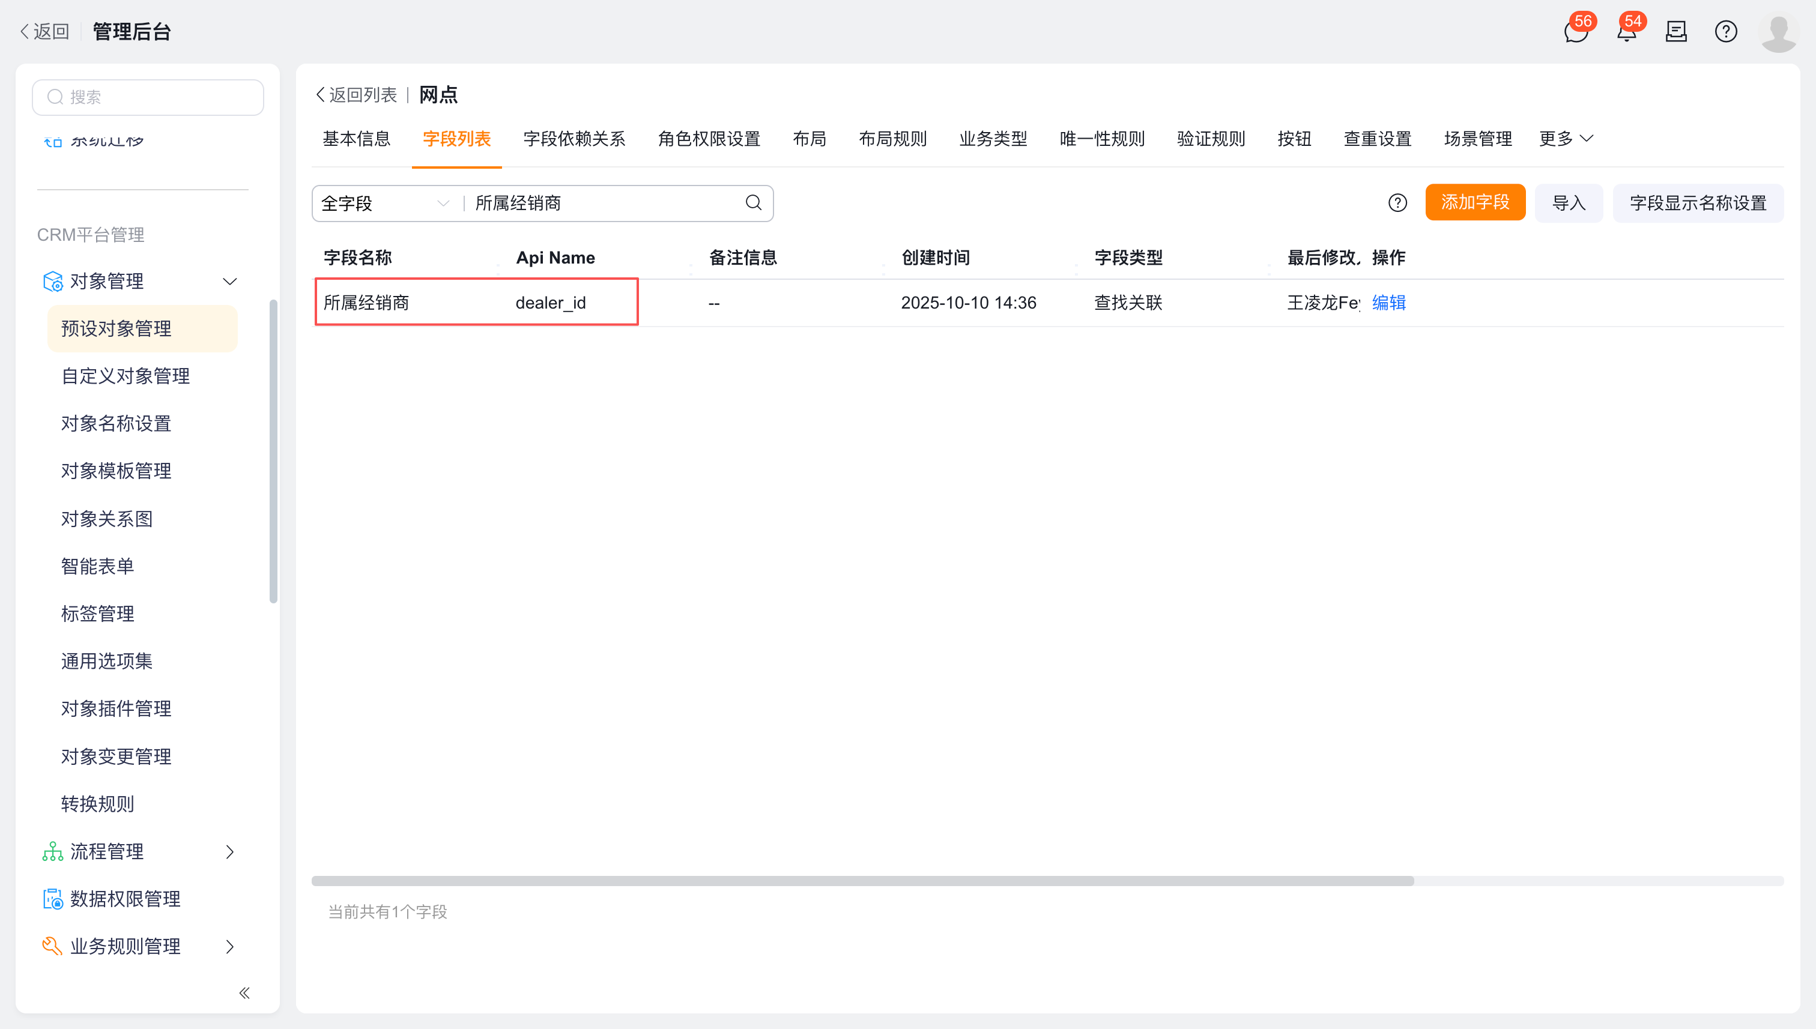
Task: Click the 查找关联 field type cell
Action: (1128, 303)
